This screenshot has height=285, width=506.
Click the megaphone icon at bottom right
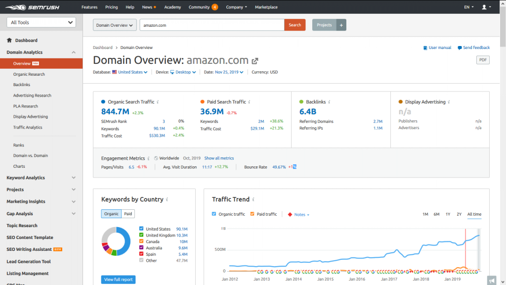[492, 280]
